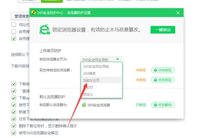Toggle "直接 checkbox in settings page

coord(14,91)
